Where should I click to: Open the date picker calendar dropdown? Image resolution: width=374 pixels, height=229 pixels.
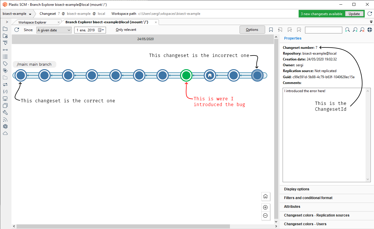(x=101, y=30)
